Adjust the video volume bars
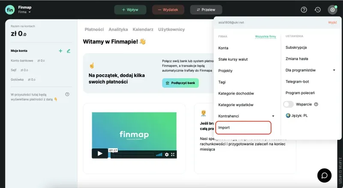Image resolution: width=343 pixels, height=188 pixels. (x=159, y=155)
